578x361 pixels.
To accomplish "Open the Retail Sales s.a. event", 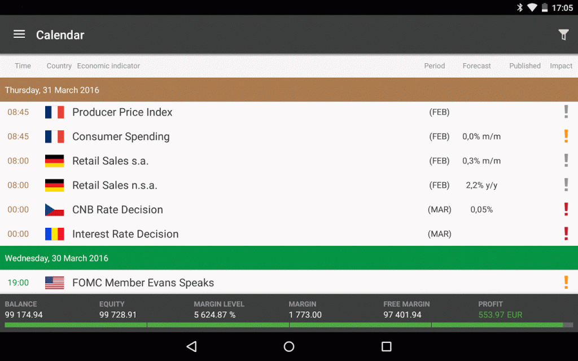I will 289,161.
